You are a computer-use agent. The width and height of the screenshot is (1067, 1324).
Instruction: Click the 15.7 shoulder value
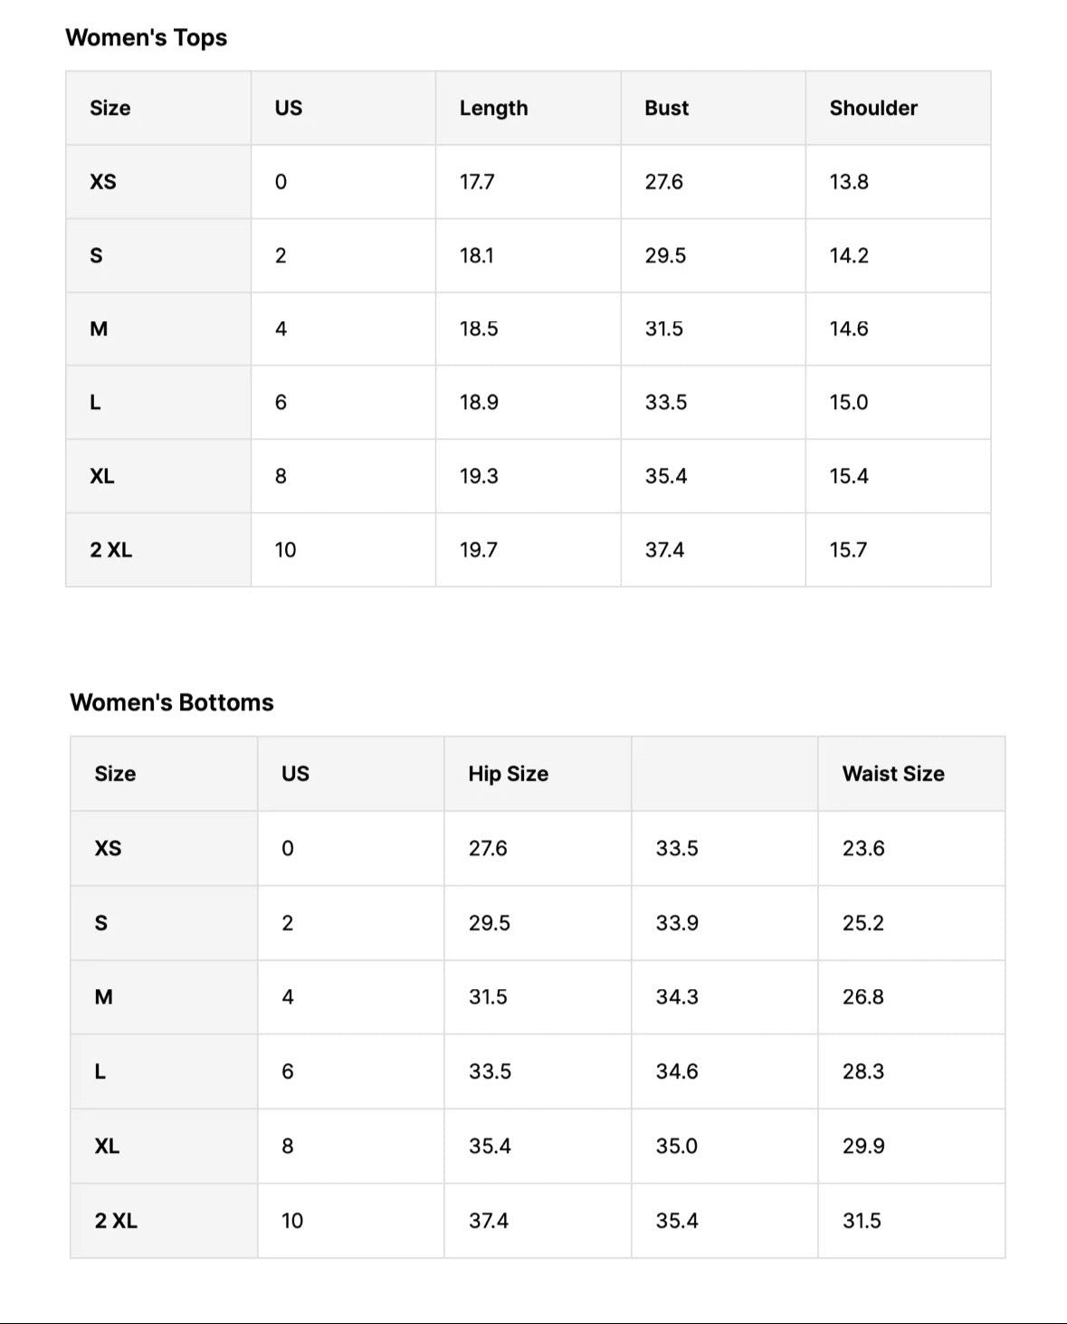coord(848,550)
